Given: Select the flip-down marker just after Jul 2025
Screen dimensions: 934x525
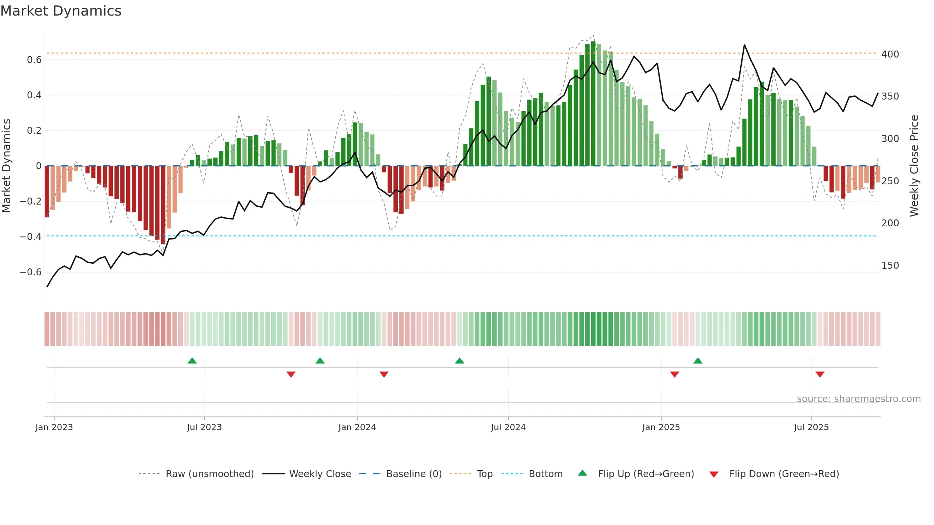Looking at the screenshot, I should point(820,374).
